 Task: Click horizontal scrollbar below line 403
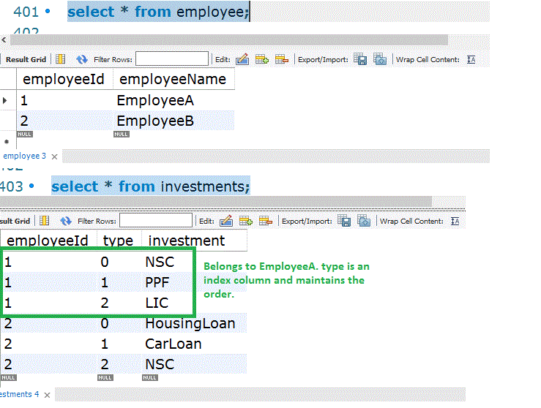[x=216, y=202]
